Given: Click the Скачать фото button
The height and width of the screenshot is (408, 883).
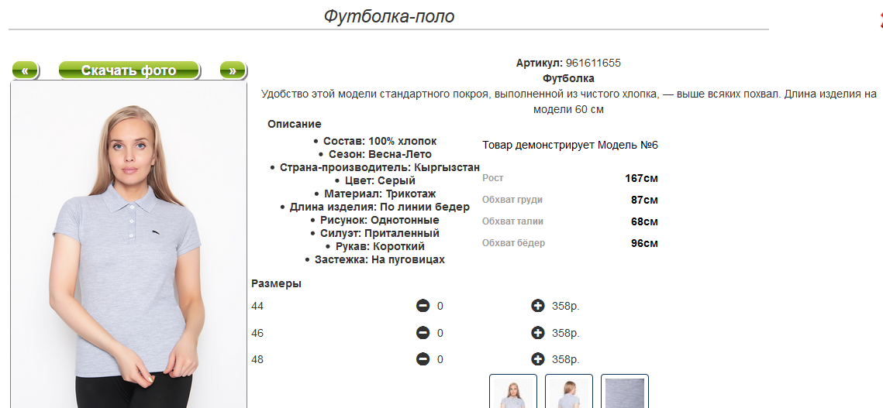Looking at the screenshot, I should [x=129, y=70].
